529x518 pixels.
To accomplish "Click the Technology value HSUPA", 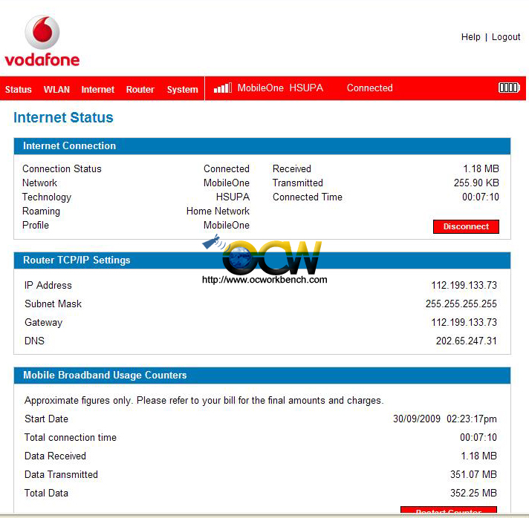I will point(233,197).
